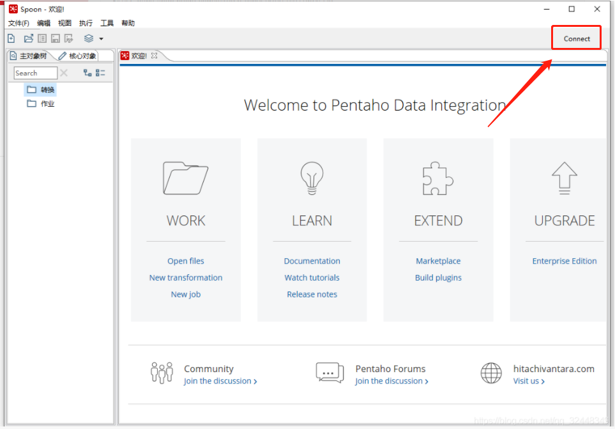Viewport: 615px width, 429px height.
Task: Click the Enterprise Edition link
Action: (x=565, y=261)
